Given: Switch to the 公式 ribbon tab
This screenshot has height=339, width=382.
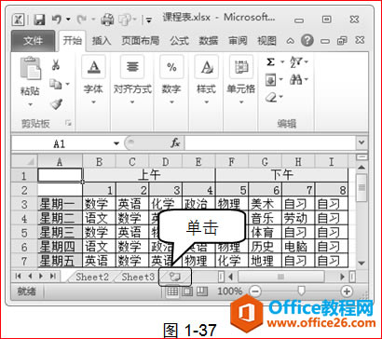Looking at the screenshot, I should point(179,41).
